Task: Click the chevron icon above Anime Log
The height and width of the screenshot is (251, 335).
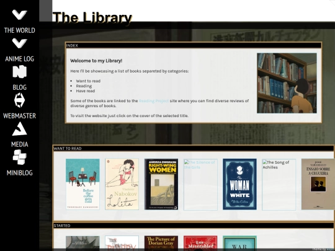Action: coord(19,43)
